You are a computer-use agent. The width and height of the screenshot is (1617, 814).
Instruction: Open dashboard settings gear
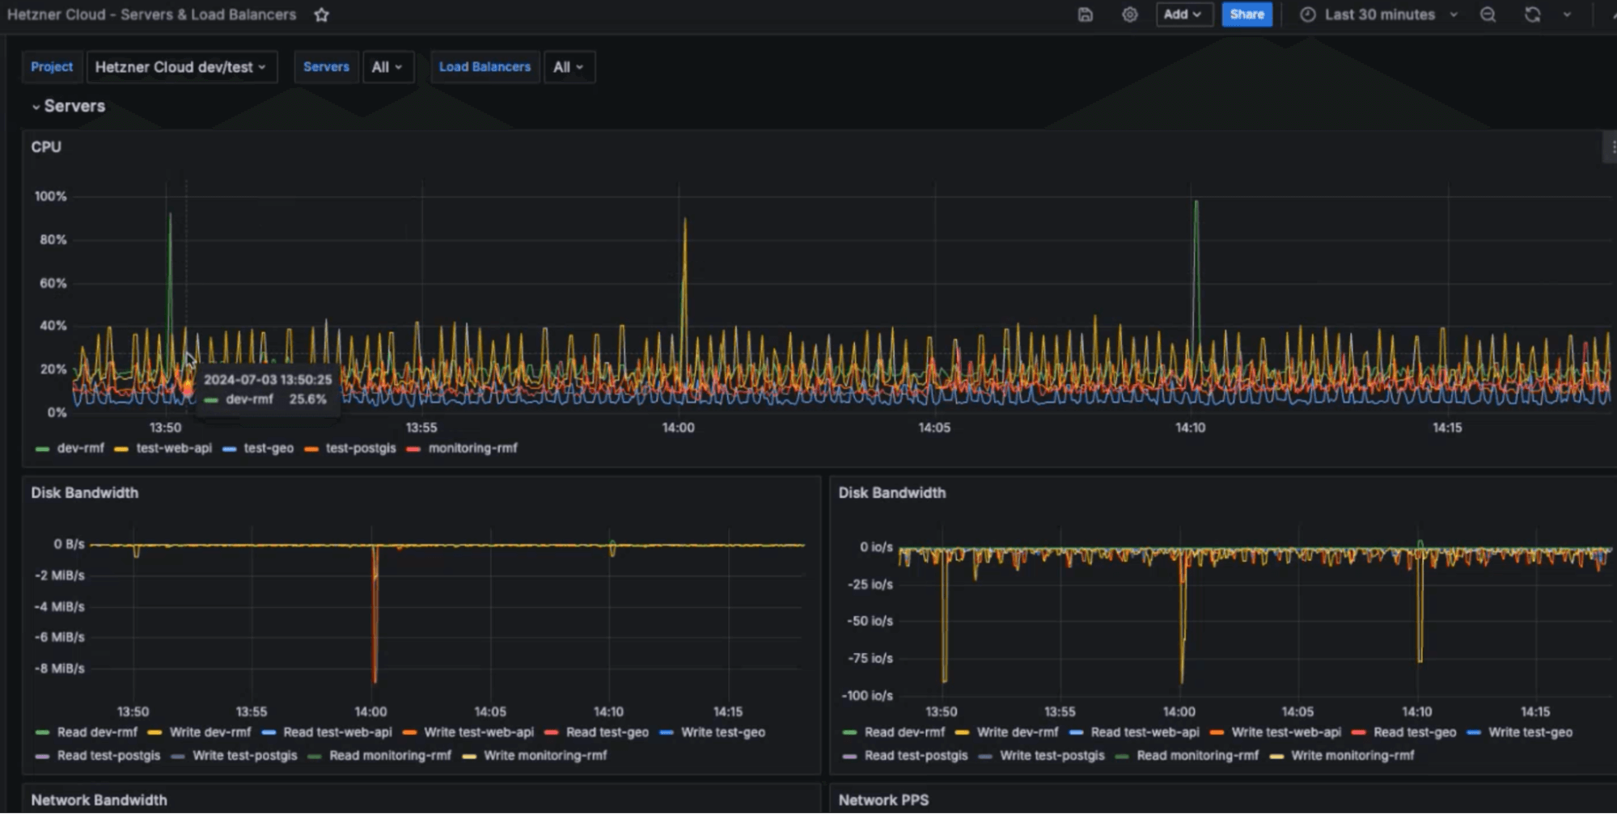(1129, 15)
